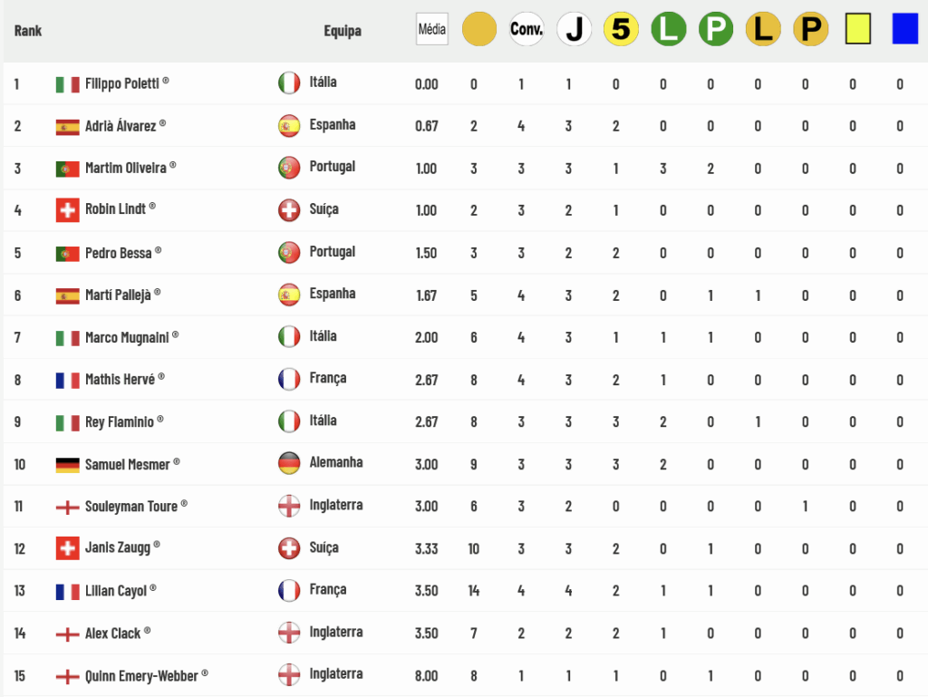Open the Alemanha team link

336,462
